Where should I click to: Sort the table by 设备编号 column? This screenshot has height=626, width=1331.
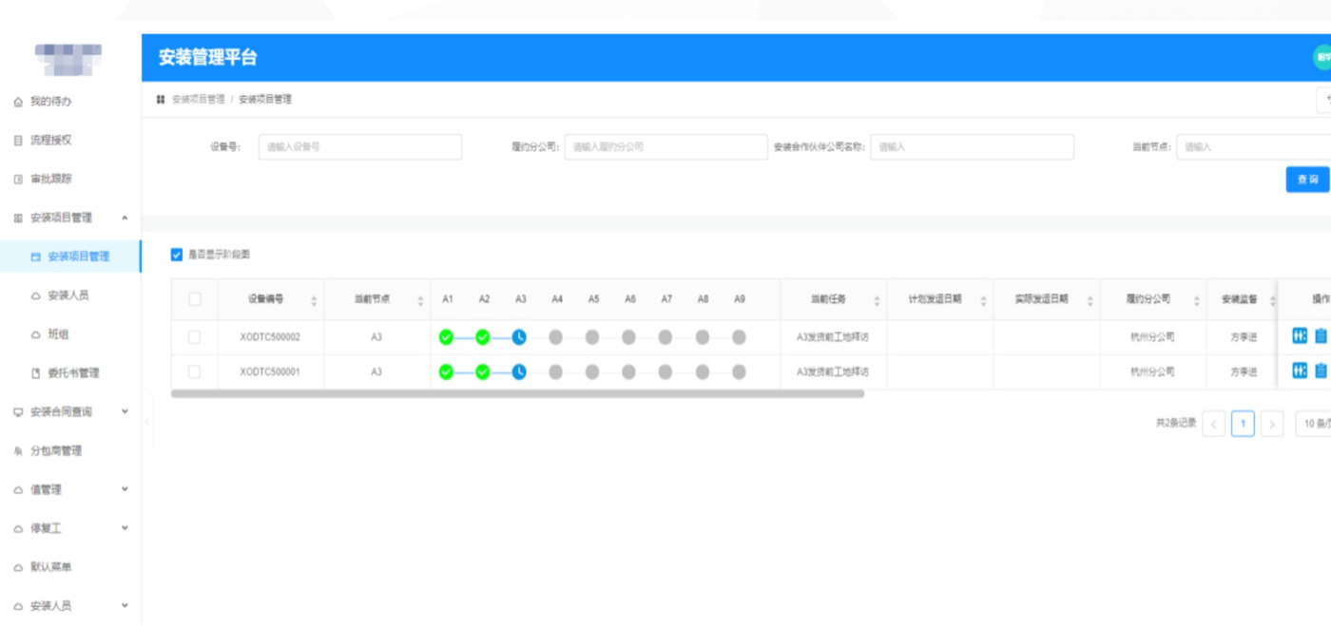click(x=314, y=300)
